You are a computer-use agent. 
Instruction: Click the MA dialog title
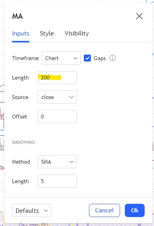[18, 16]
